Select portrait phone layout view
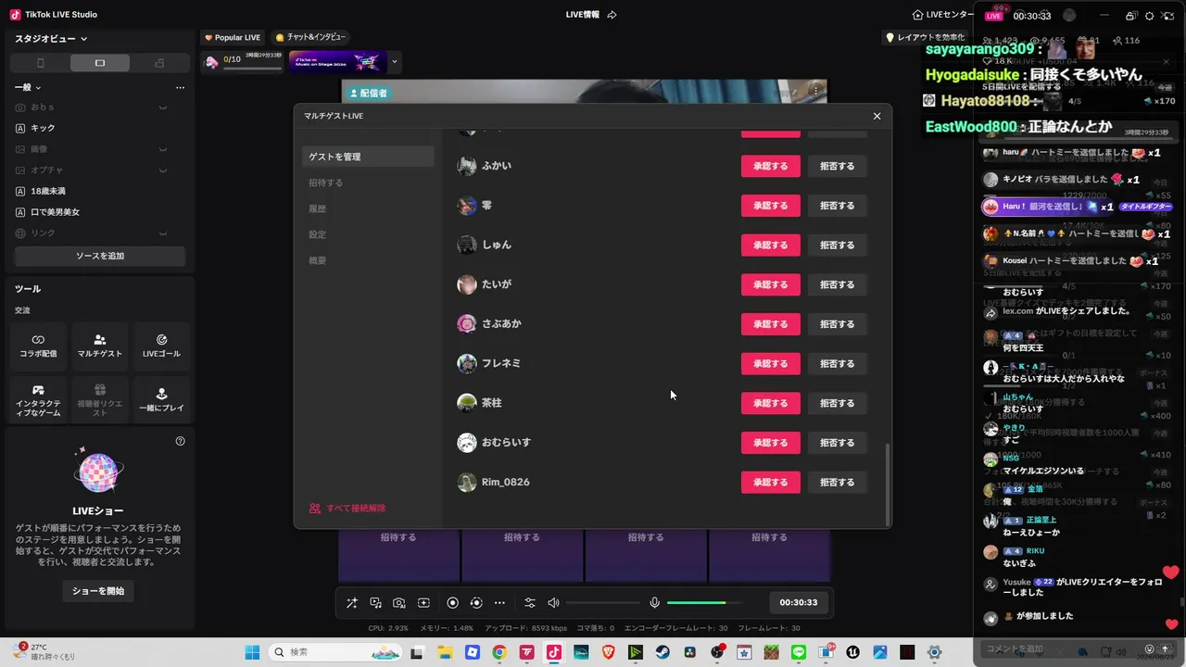 coord(40,63)
